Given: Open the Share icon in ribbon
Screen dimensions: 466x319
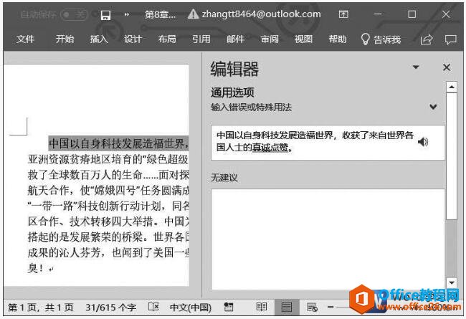Looking at the screenshot, I should point(427,39).
